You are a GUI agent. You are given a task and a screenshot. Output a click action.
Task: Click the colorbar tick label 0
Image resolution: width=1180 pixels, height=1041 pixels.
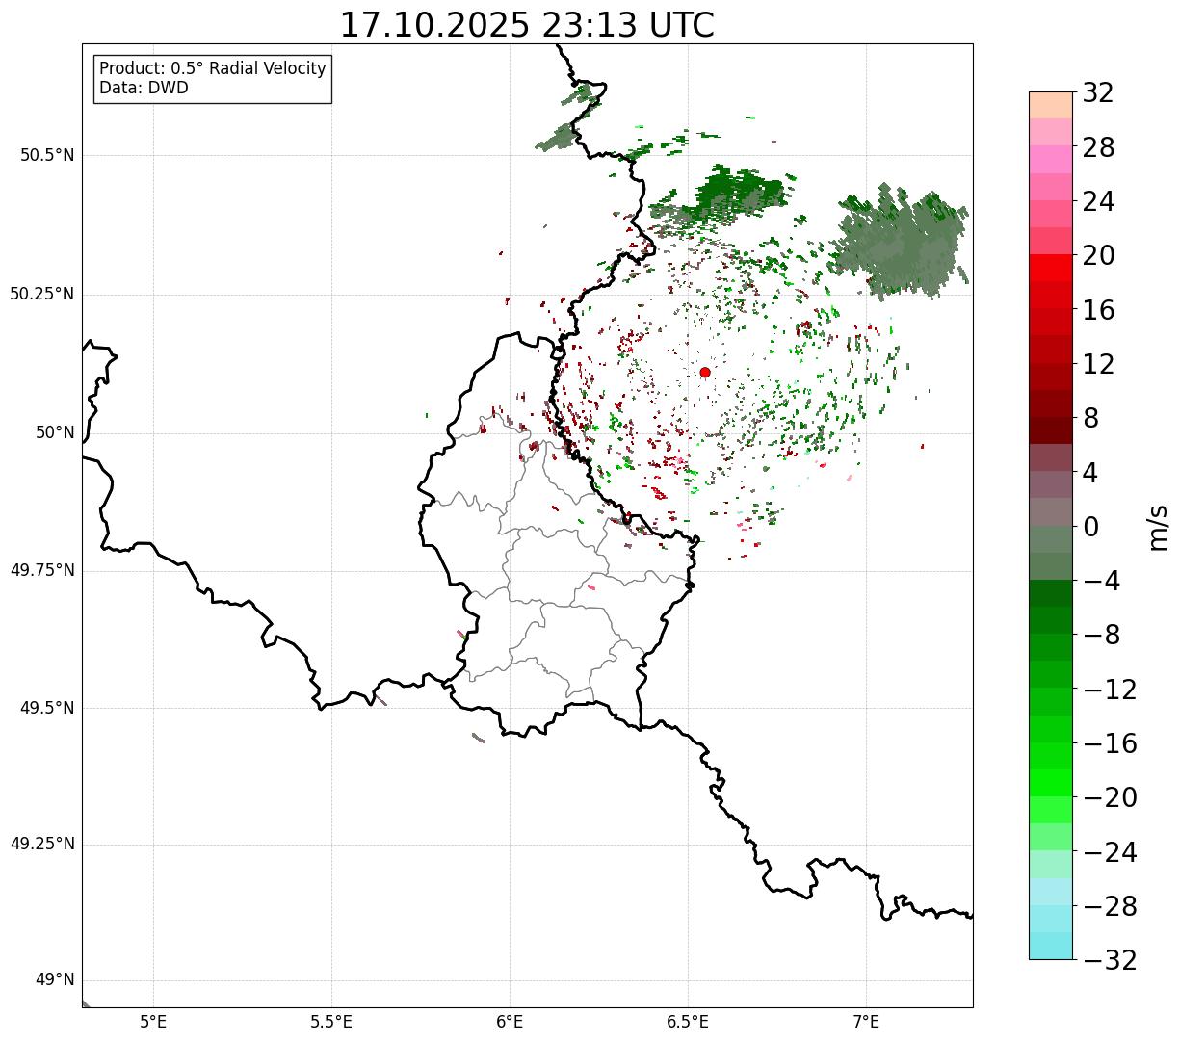(x=1090, y=527)
